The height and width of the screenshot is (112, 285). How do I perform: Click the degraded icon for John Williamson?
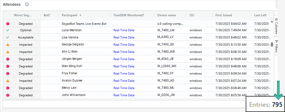(8, 95)
